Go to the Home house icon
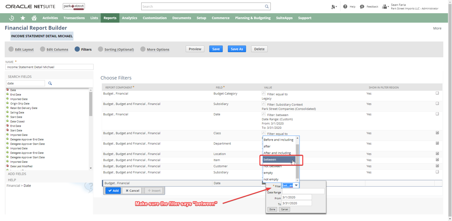 (34, 18)
